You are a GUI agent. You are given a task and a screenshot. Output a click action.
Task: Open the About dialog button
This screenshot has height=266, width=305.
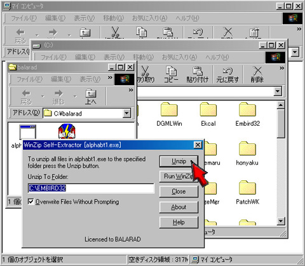click(x=179, y=207)
